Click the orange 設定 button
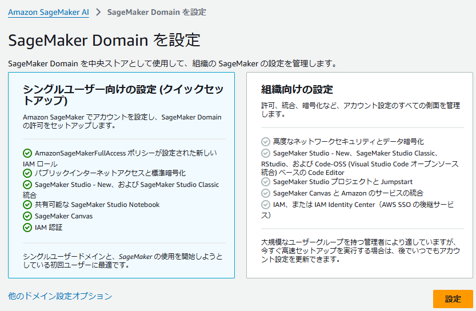The width and height of the screenshot is (476, 311). [453, 299]
